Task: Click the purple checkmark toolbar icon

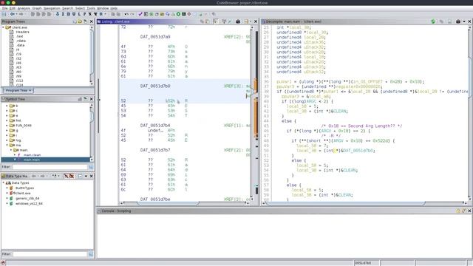Action: 140,14
